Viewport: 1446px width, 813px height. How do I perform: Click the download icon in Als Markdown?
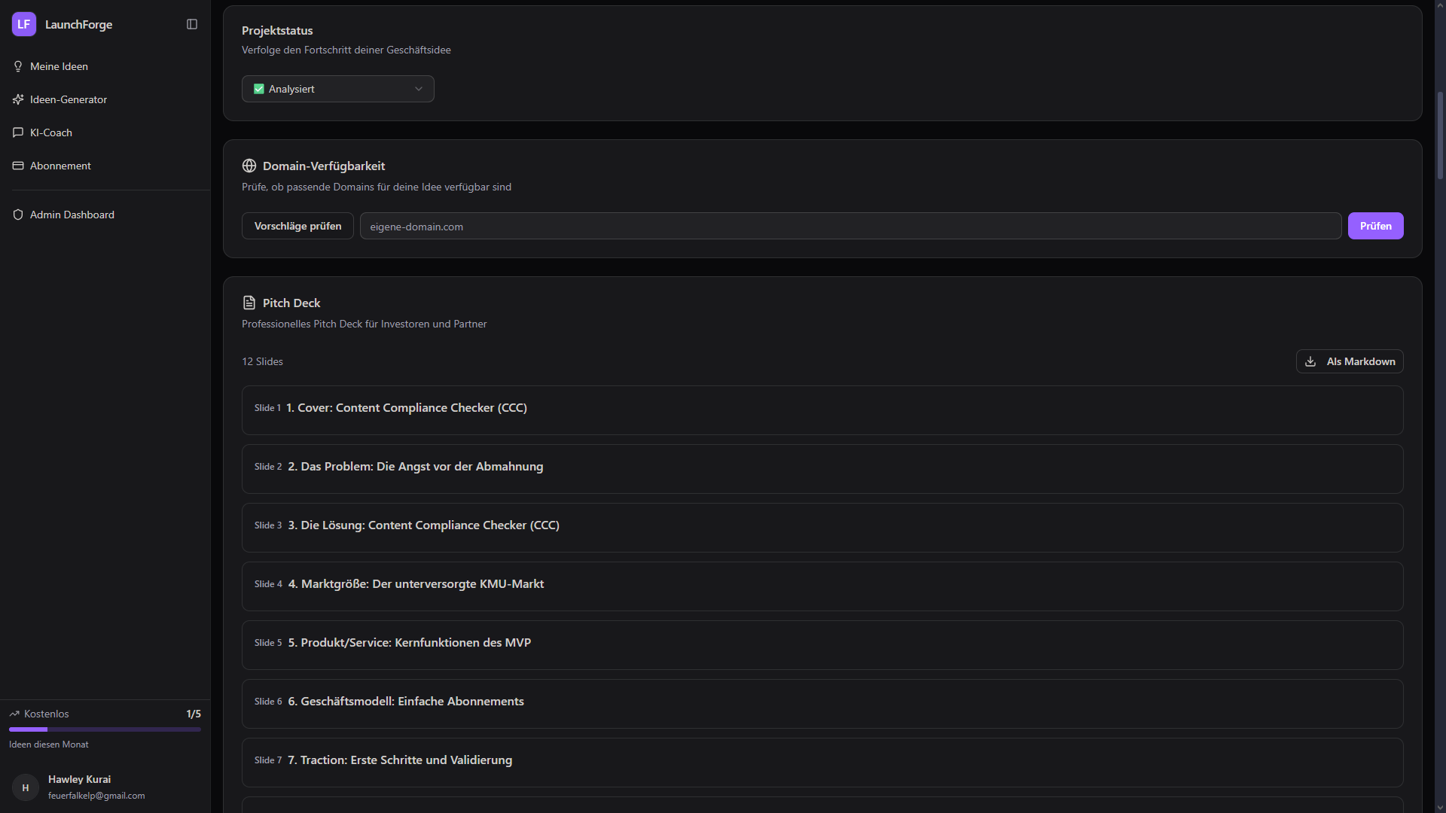tap(1310, 361)
